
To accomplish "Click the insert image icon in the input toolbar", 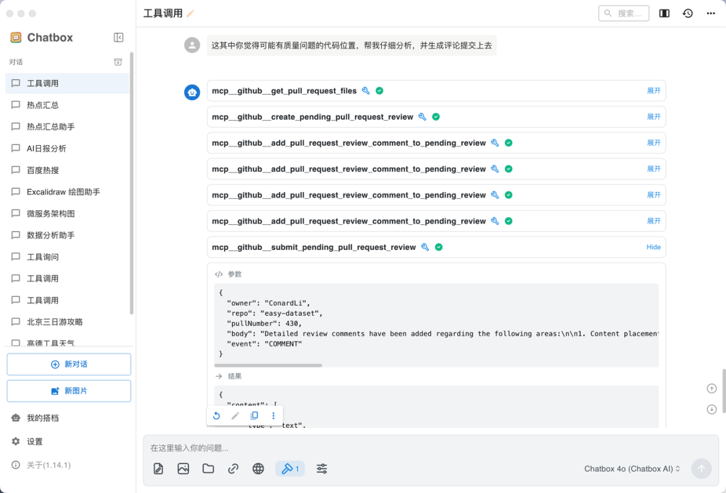I will coord(184,469).
